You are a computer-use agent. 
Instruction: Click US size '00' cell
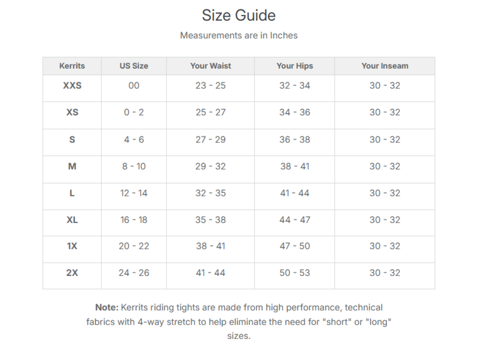pos(134,85)
